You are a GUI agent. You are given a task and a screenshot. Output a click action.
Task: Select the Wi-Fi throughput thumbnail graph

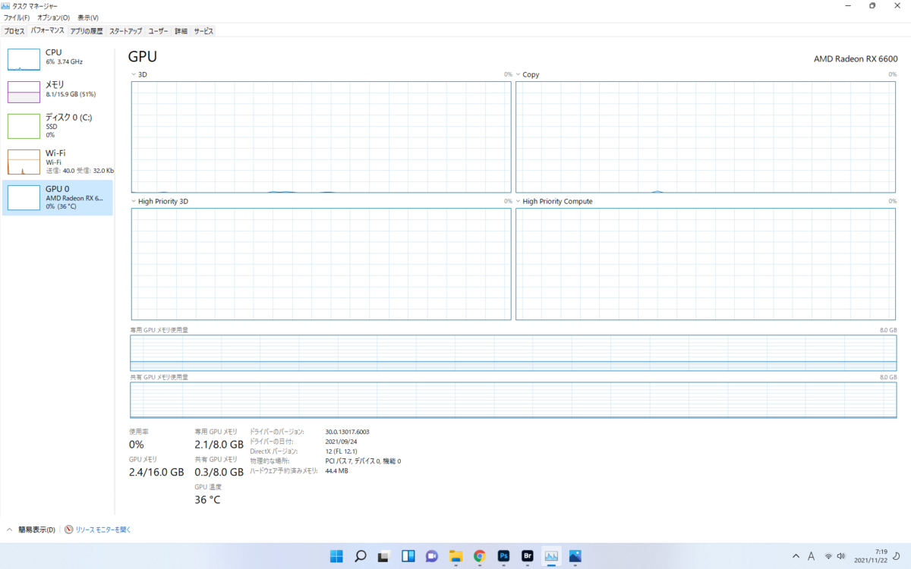[24, 162]
